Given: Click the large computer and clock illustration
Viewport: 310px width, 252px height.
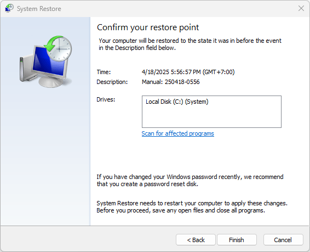Looking at the screenshot, I should 45,61.
